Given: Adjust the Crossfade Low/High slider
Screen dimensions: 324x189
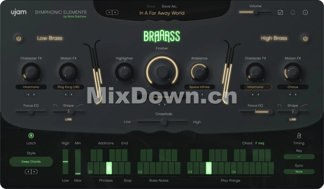Looking at the screenshot, I should pyautogui.click(x=162, y=122).
